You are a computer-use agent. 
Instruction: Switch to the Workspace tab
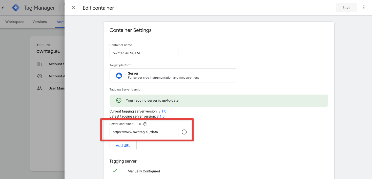click(x=15, y=22)
